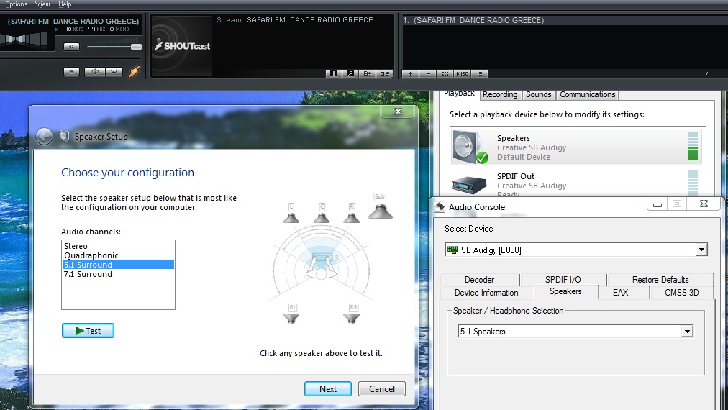Open the playlist MISC menu

coord(463,73)
